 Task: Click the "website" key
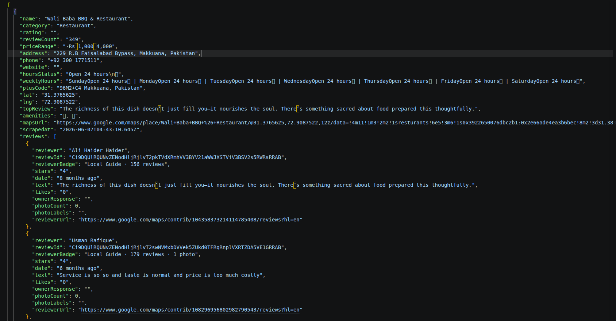34,67
